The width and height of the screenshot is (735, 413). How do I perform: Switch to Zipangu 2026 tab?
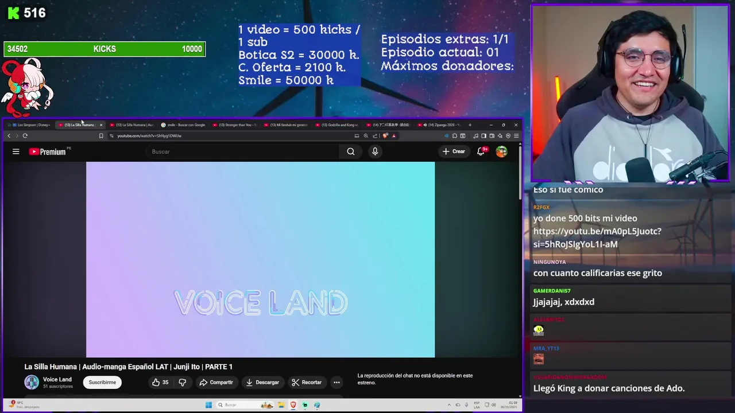click(x=440, y=125)
